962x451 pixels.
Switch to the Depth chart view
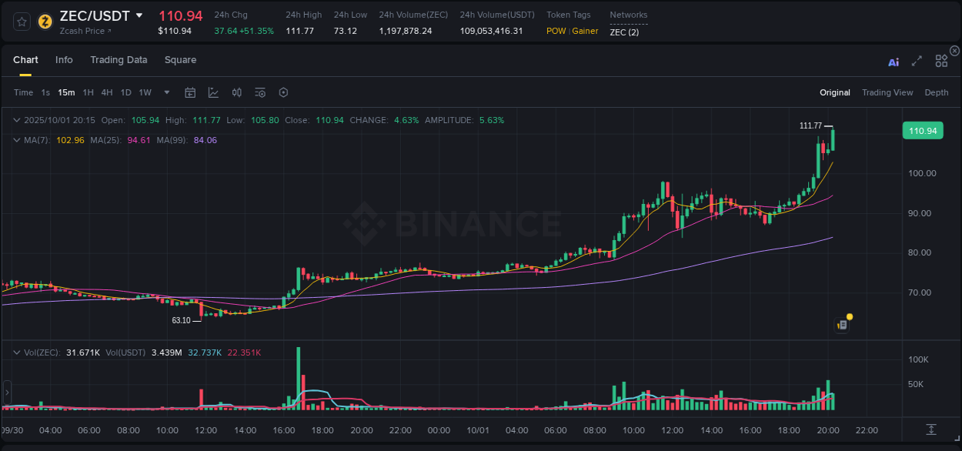[937, 92]
